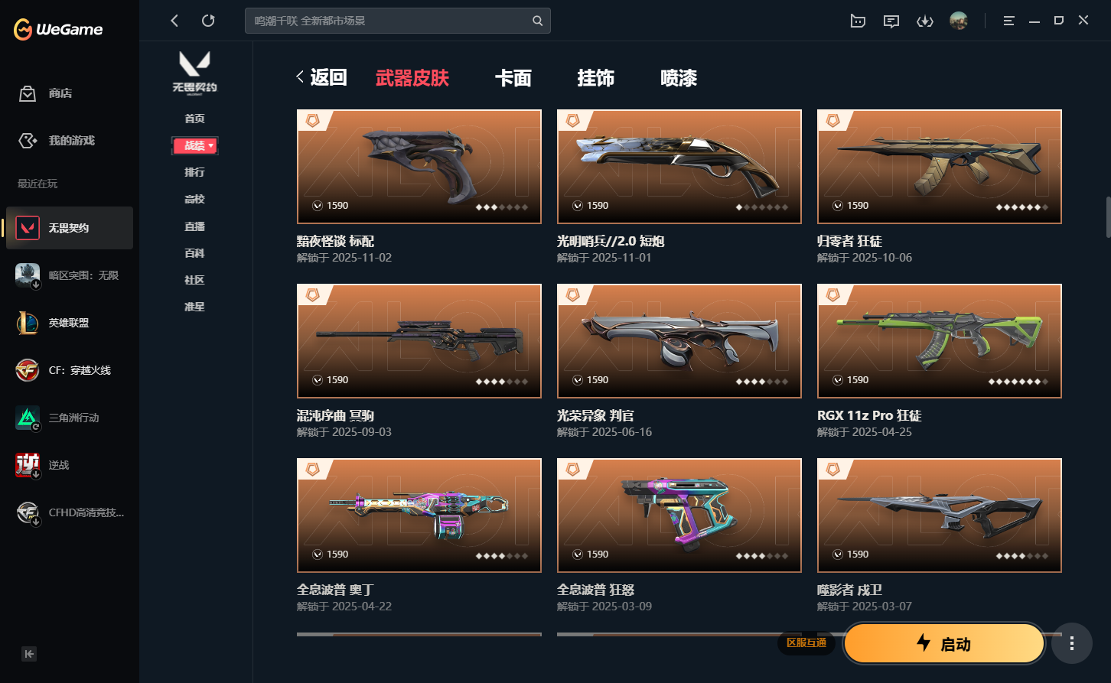Go back with the left arrow icon
The height and width of the screenshot is (683, 1111).
174,21
